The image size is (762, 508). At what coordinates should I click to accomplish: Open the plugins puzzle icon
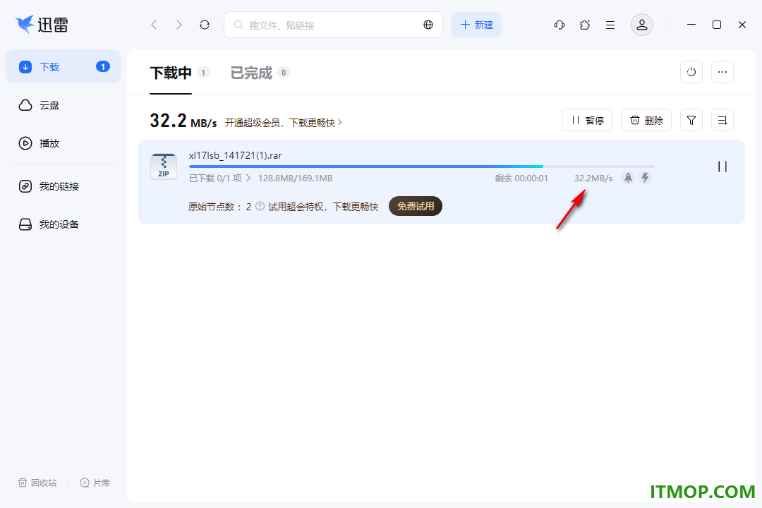click(x=585, y=25)
